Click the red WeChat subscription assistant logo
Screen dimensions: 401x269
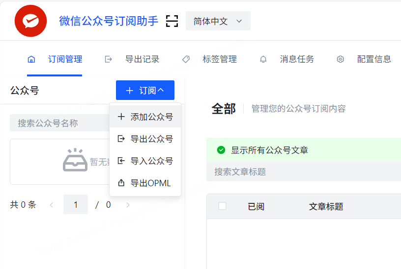[30, 21]
